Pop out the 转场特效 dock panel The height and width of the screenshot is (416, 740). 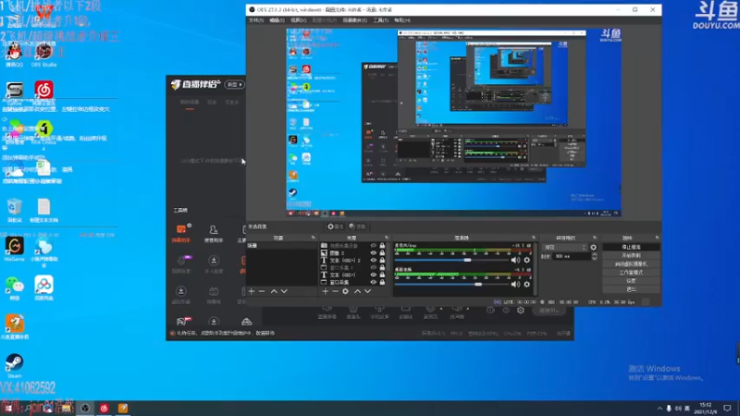595,238
